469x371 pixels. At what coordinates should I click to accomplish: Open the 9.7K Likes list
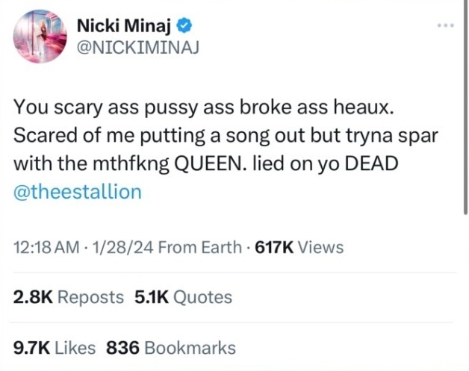pos(55,347)
